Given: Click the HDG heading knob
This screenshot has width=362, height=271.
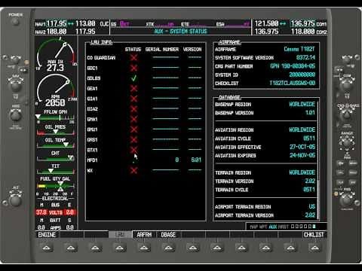Looking at the screenshot, I should coord(16,116).
